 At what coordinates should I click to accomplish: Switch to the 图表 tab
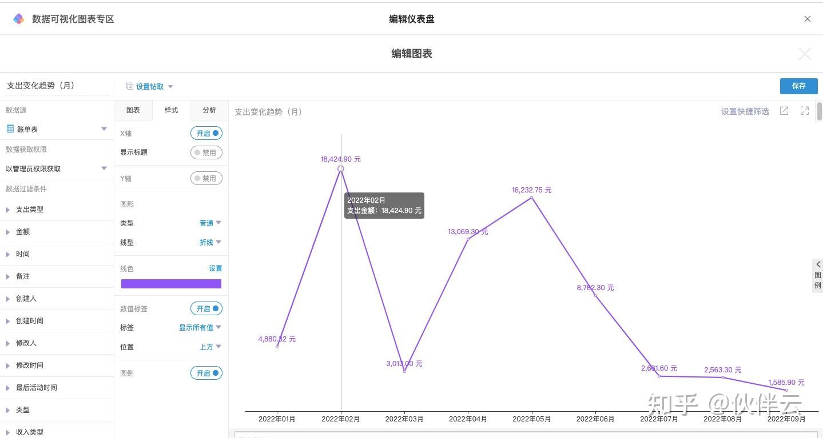tap(133, 110)
